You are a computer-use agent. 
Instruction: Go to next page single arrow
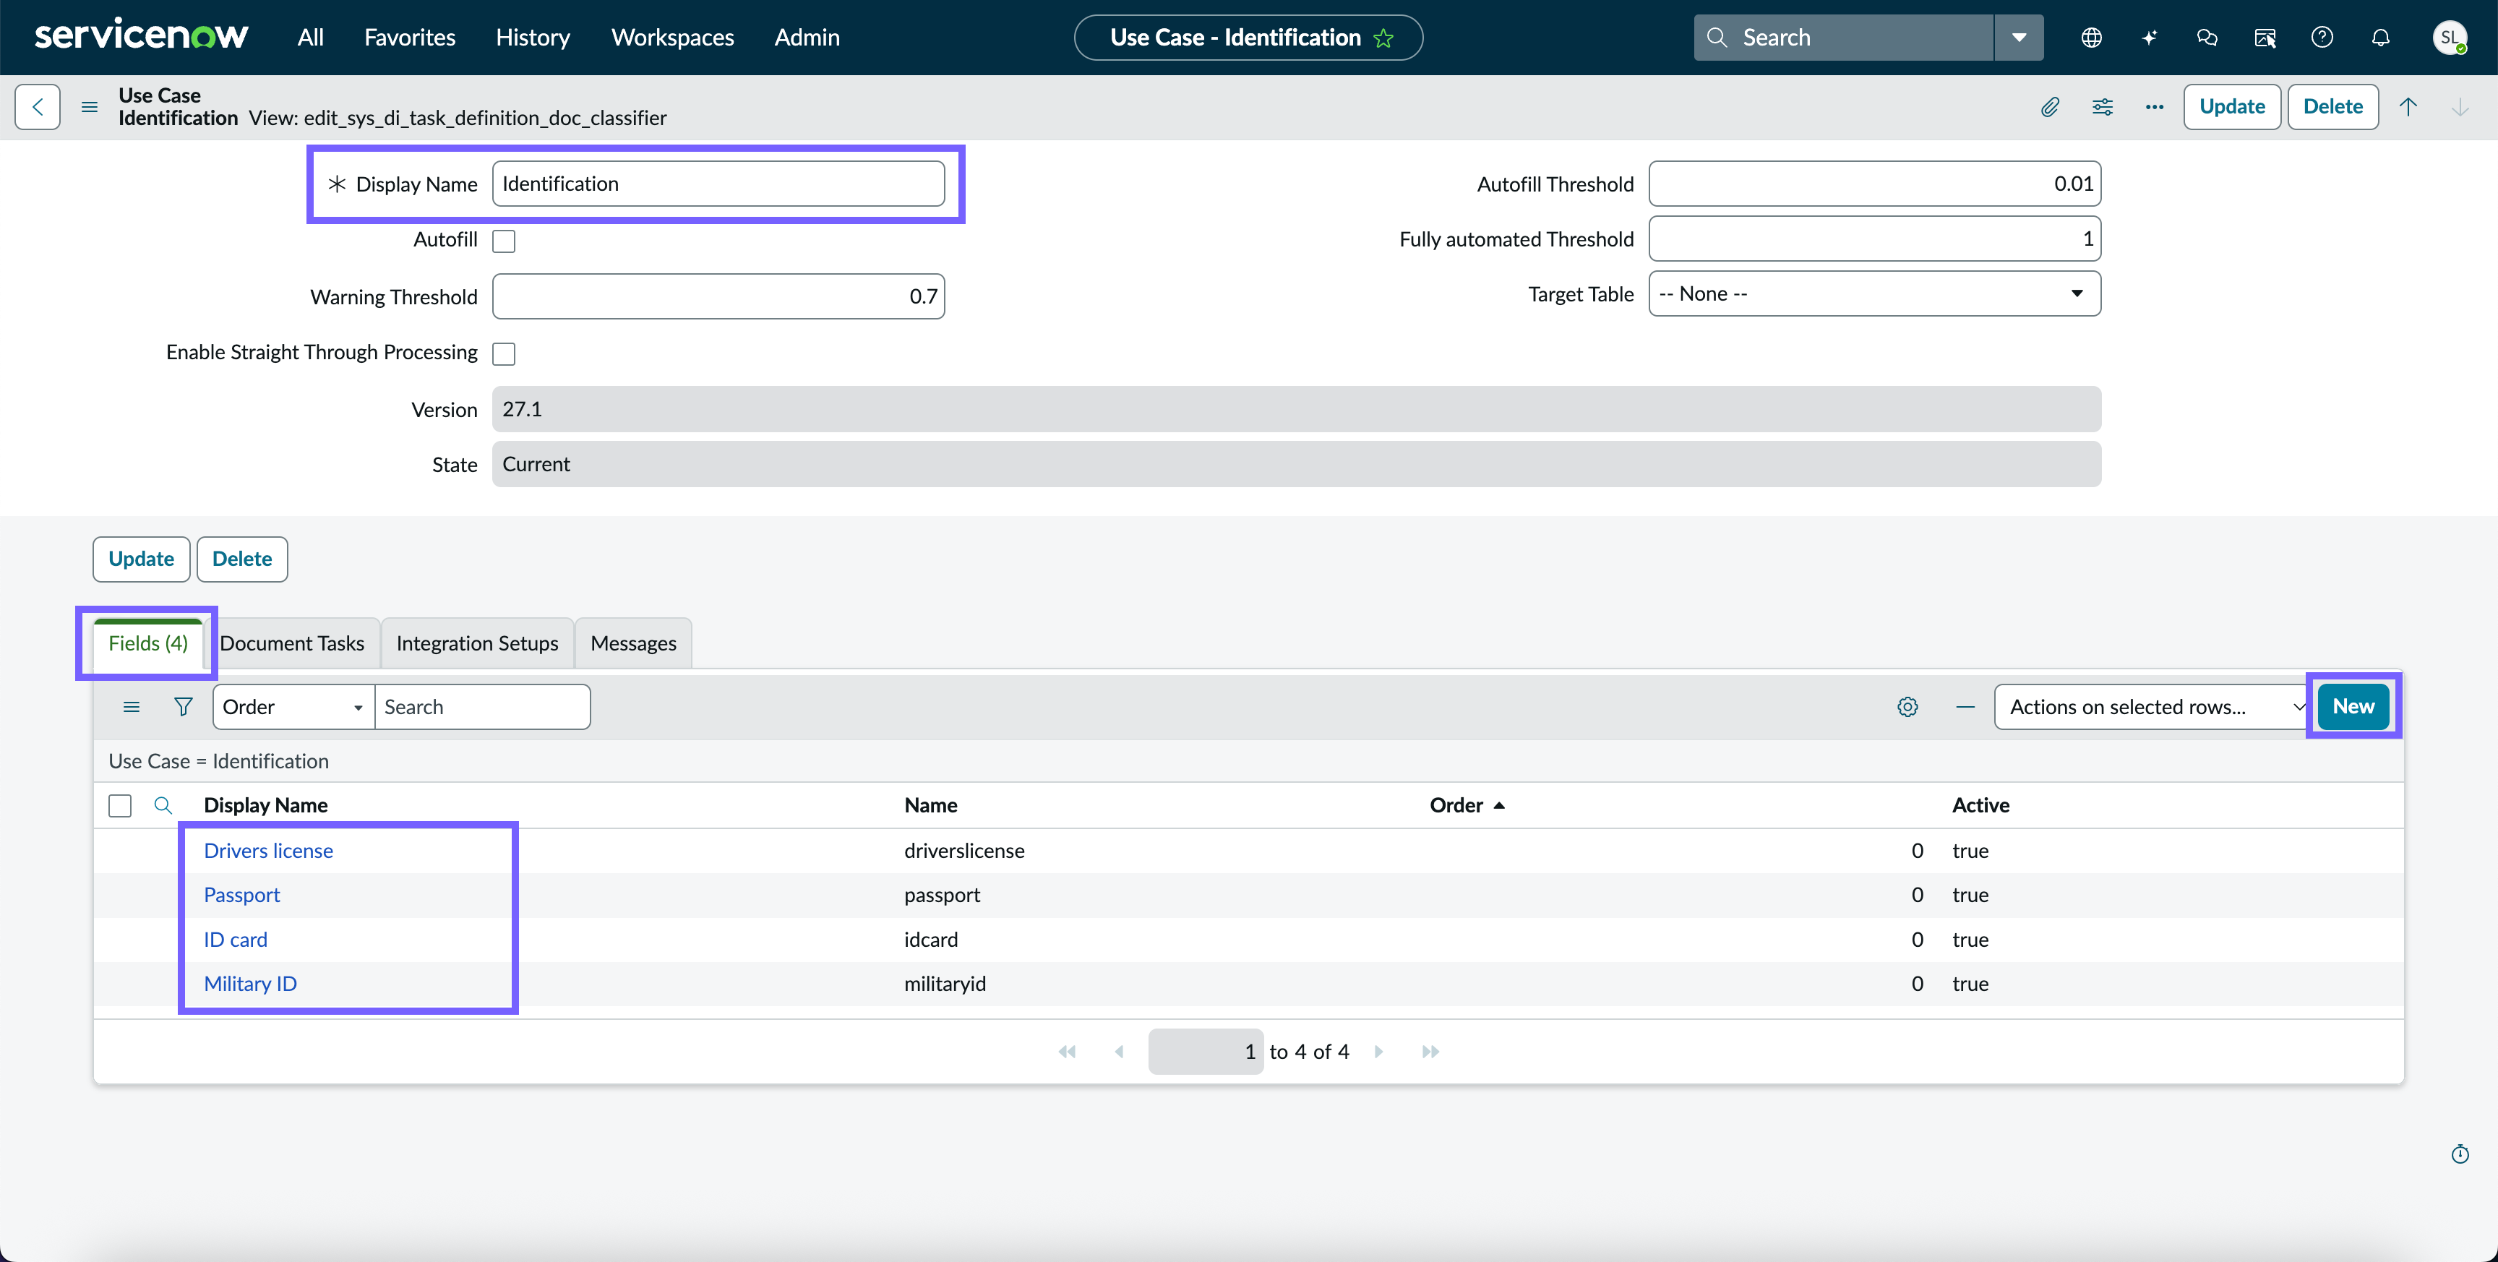click(x=1379, y=1052)
